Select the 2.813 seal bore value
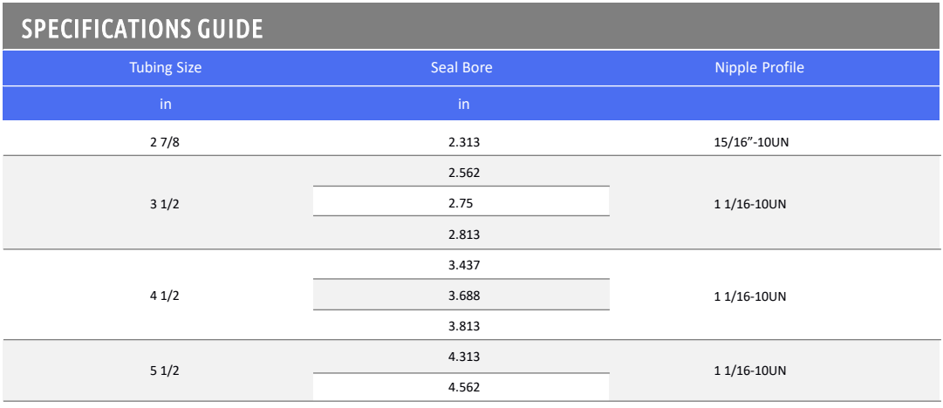The width and height of the screenshot is (943, 408). click(464, 235)
